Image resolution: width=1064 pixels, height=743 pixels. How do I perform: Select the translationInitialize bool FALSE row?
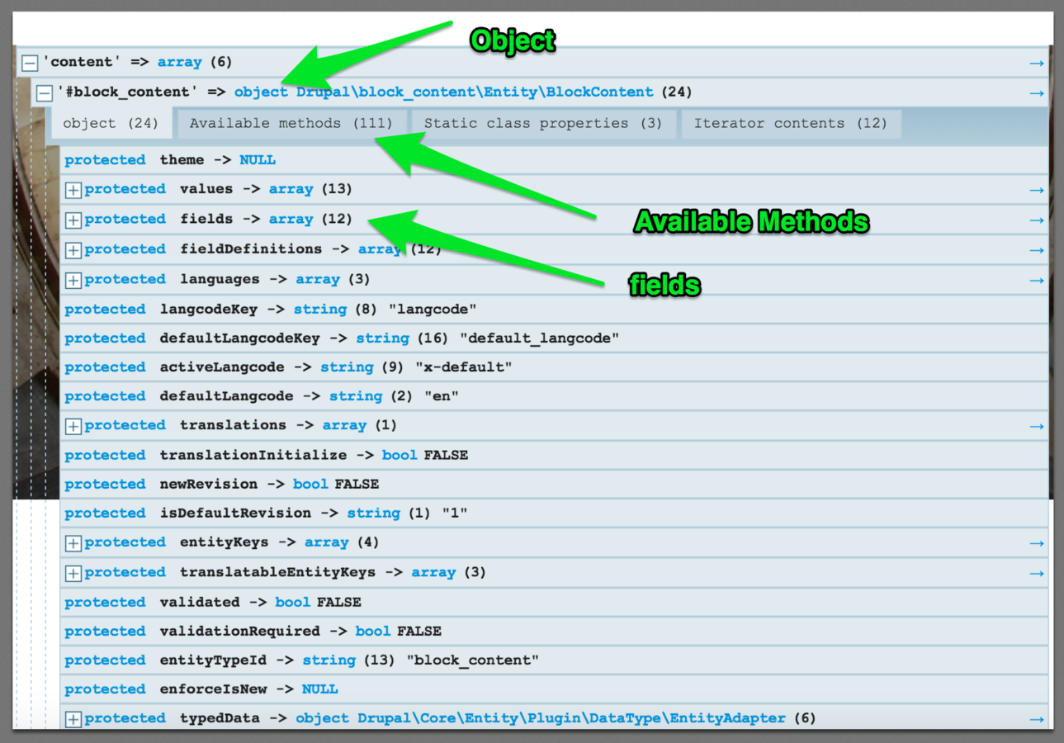554,455
